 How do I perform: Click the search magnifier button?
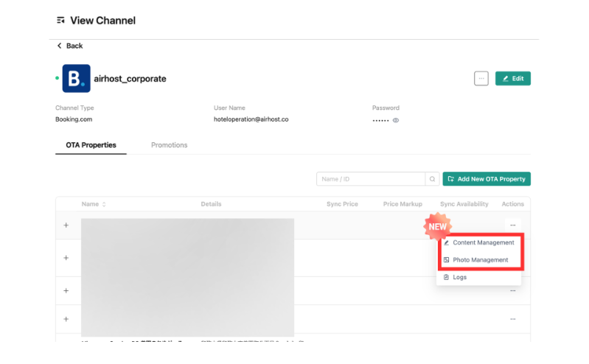coord(433,179)
